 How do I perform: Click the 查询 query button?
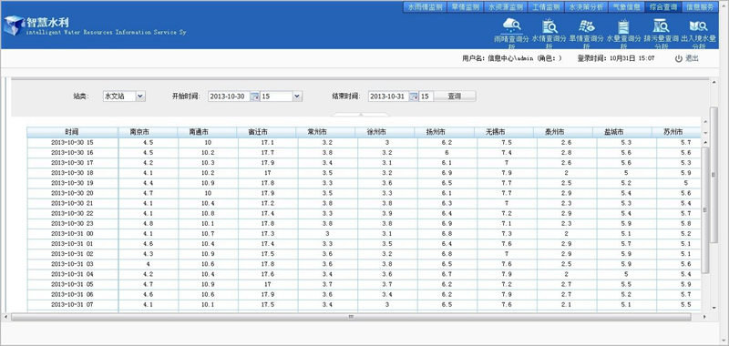point(454,97)
